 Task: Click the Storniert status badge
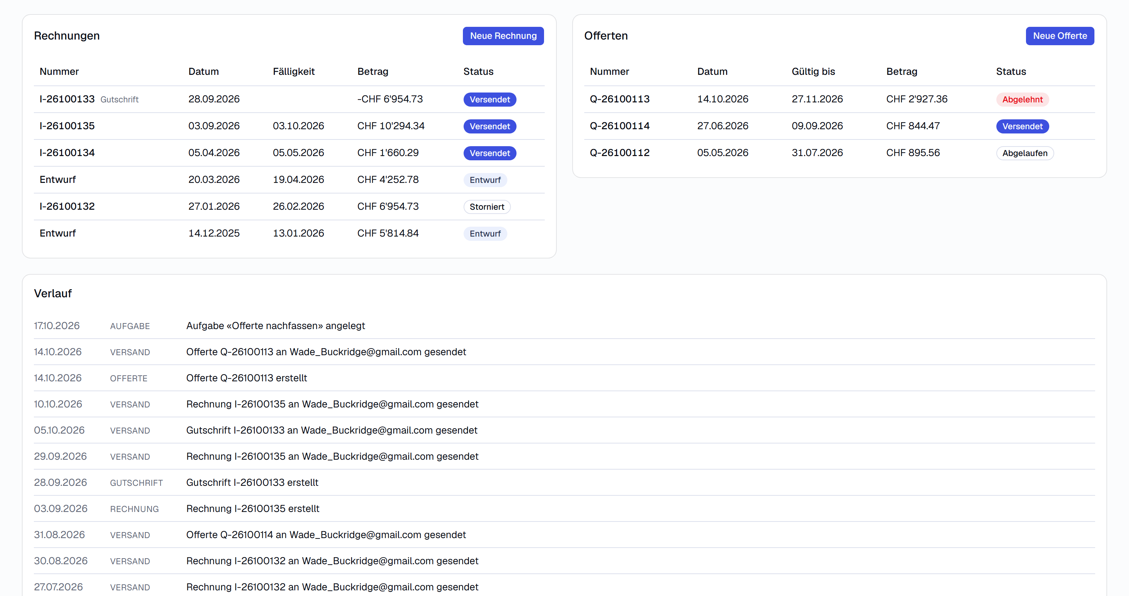pyautogui.click(x=487, y=207)
